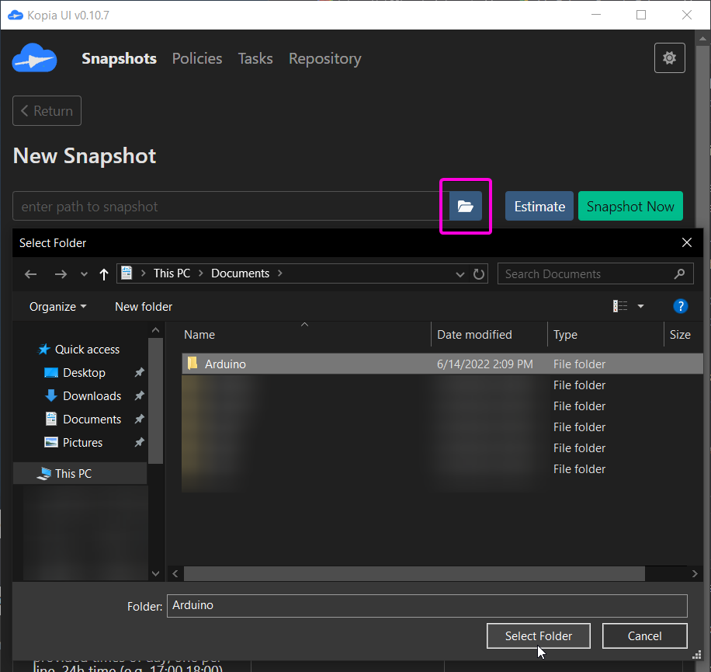Minimize the Kopia UI window
Image resolution: width=711 pixels, height=672 pixels.
point(596,15)
